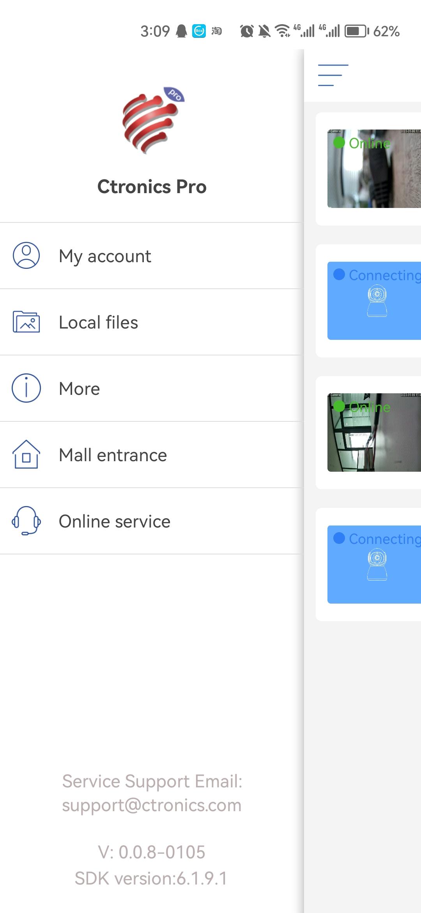Close drawer via hamburger menu icon

tap(333, 75)
